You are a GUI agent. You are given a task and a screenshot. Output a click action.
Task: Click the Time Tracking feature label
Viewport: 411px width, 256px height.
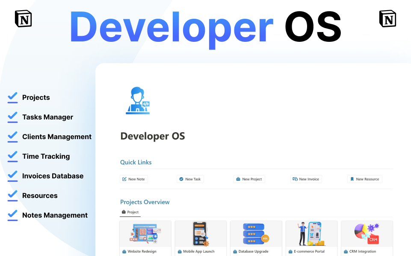(x=46, y=156)
